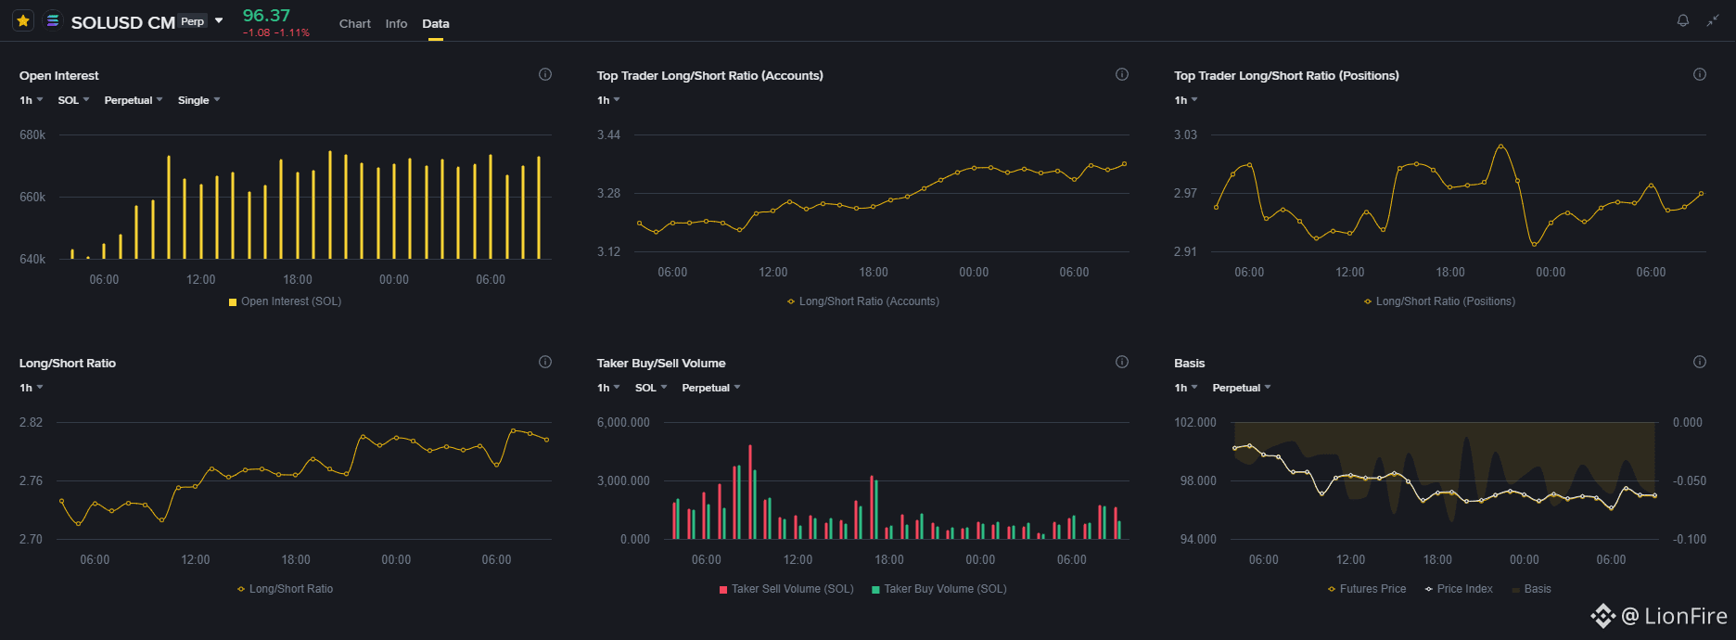Screen dimensions: 1736x640
Task: Open the symbol selector dropdown arrow
Action: pos(219,20)
